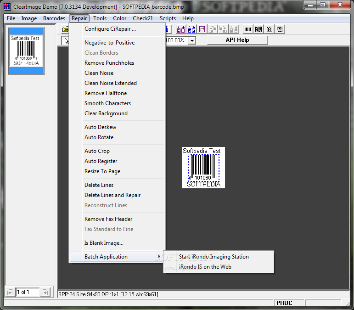Select the Softpedia Test barcode thumbnail
Viewport: 354px width, 310px height.
pos(26,51)
